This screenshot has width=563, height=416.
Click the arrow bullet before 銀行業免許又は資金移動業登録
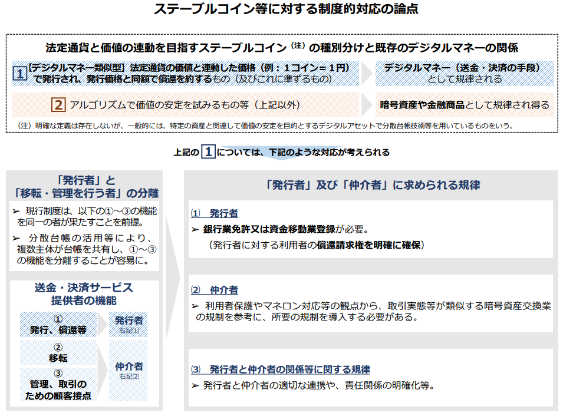[x=195, y=230]
